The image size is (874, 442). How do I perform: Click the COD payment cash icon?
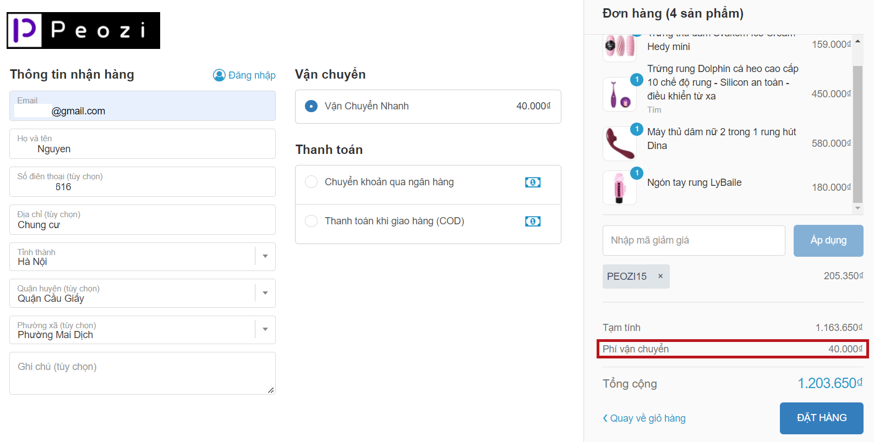pos(532,222)
